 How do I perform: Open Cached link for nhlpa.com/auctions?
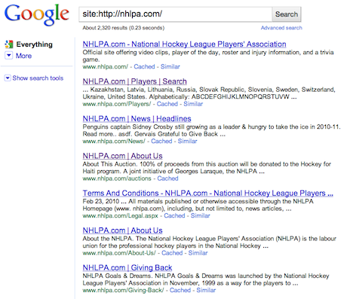[x=167, y=178]
